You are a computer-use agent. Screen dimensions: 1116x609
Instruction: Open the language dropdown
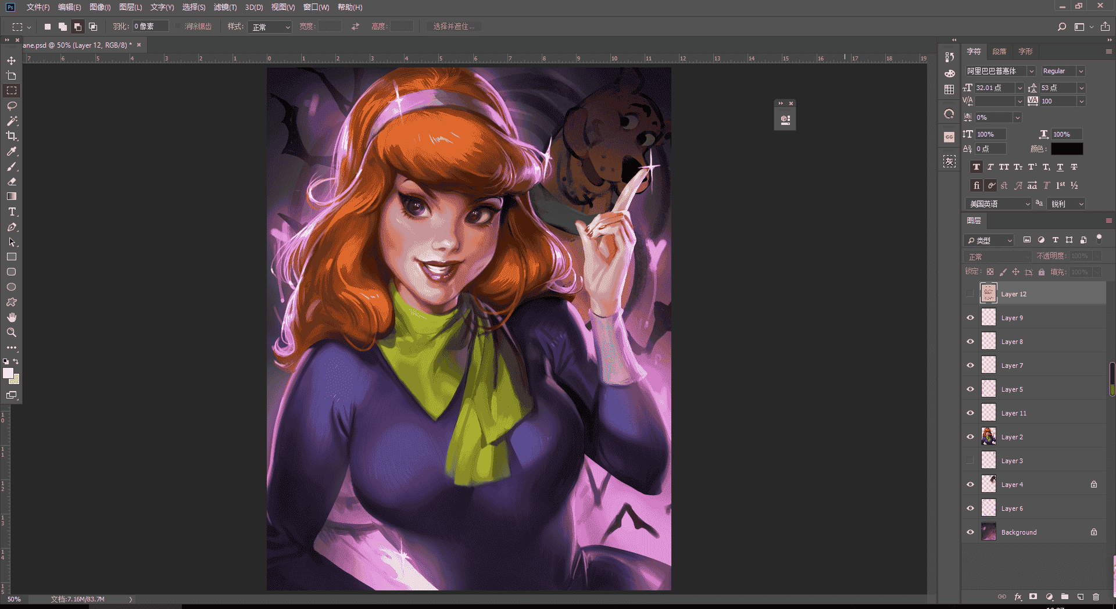[x=998, y=204]
